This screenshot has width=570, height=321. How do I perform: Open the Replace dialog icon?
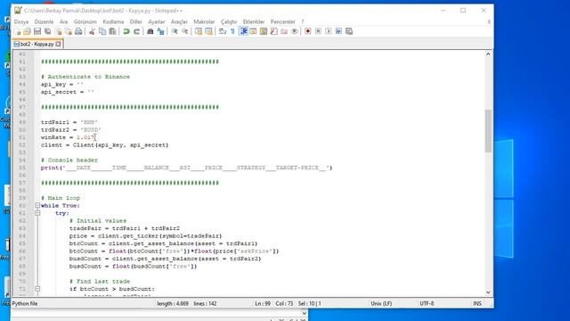160,32
